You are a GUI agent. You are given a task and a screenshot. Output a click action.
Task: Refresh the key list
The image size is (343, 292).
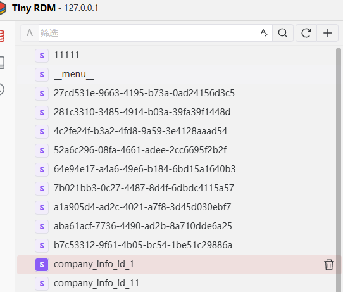(306, 33)
